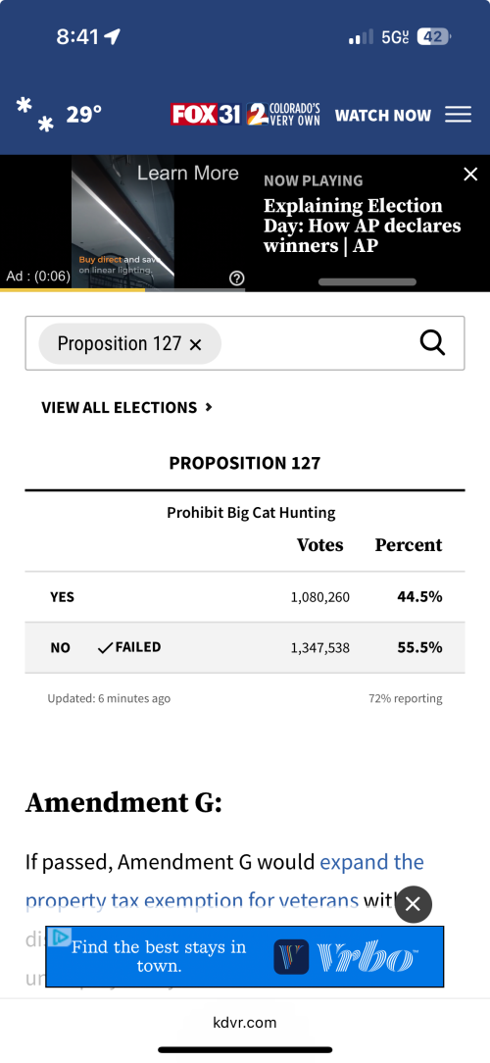Screen dimensions: 490x1063
Task: Tap the kdvr.com address bar
Action: pos(245,1023)
